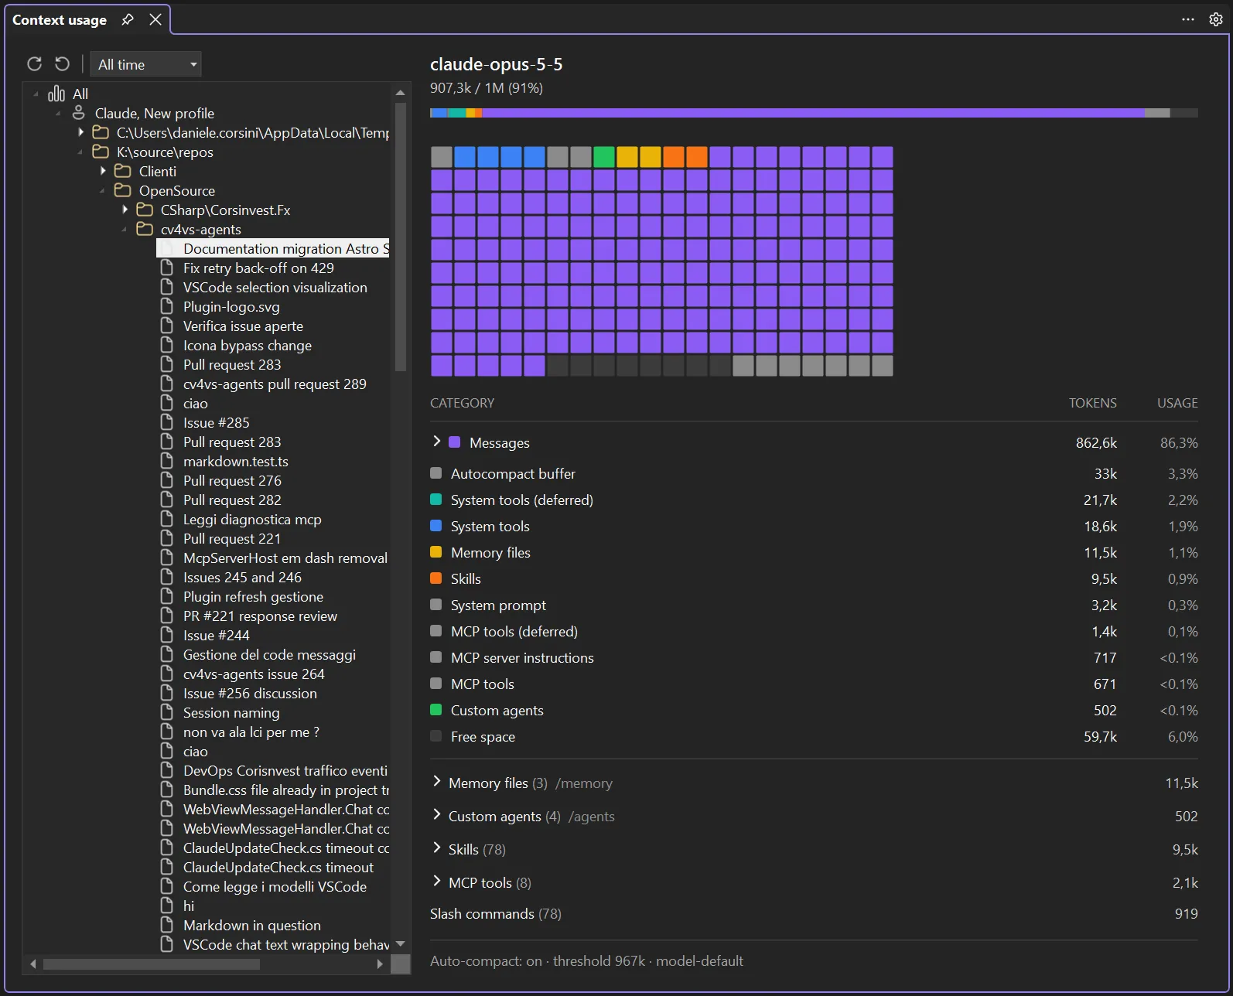
Task: Click the context usage progress bar
Action: pos(814,113)
